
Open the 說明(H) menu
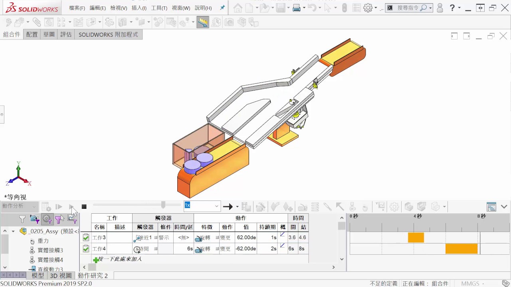point(203,8)
